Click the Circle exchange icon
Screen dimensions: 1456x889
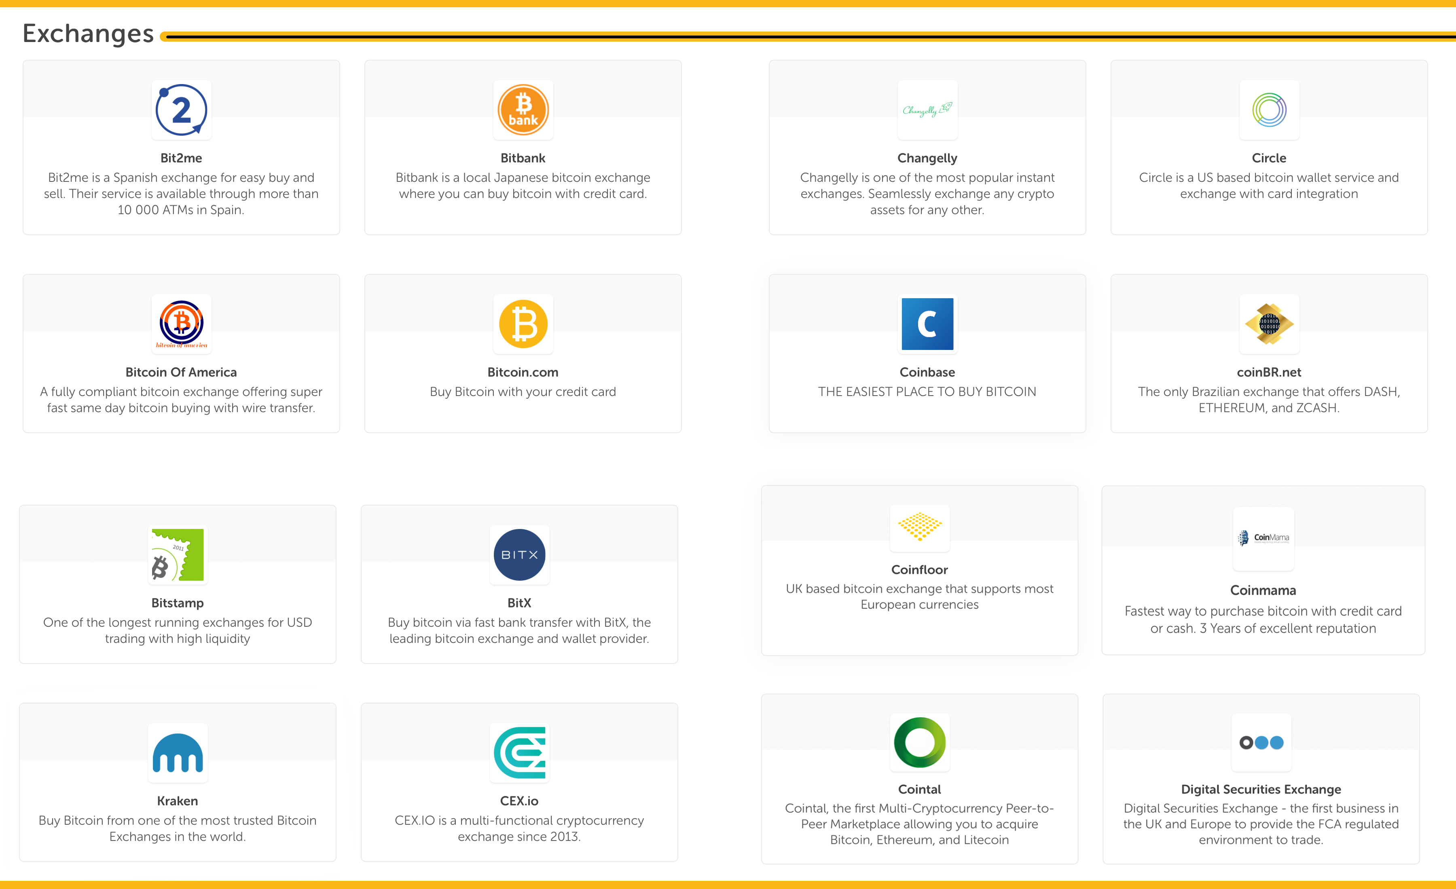coord(1270,111)
